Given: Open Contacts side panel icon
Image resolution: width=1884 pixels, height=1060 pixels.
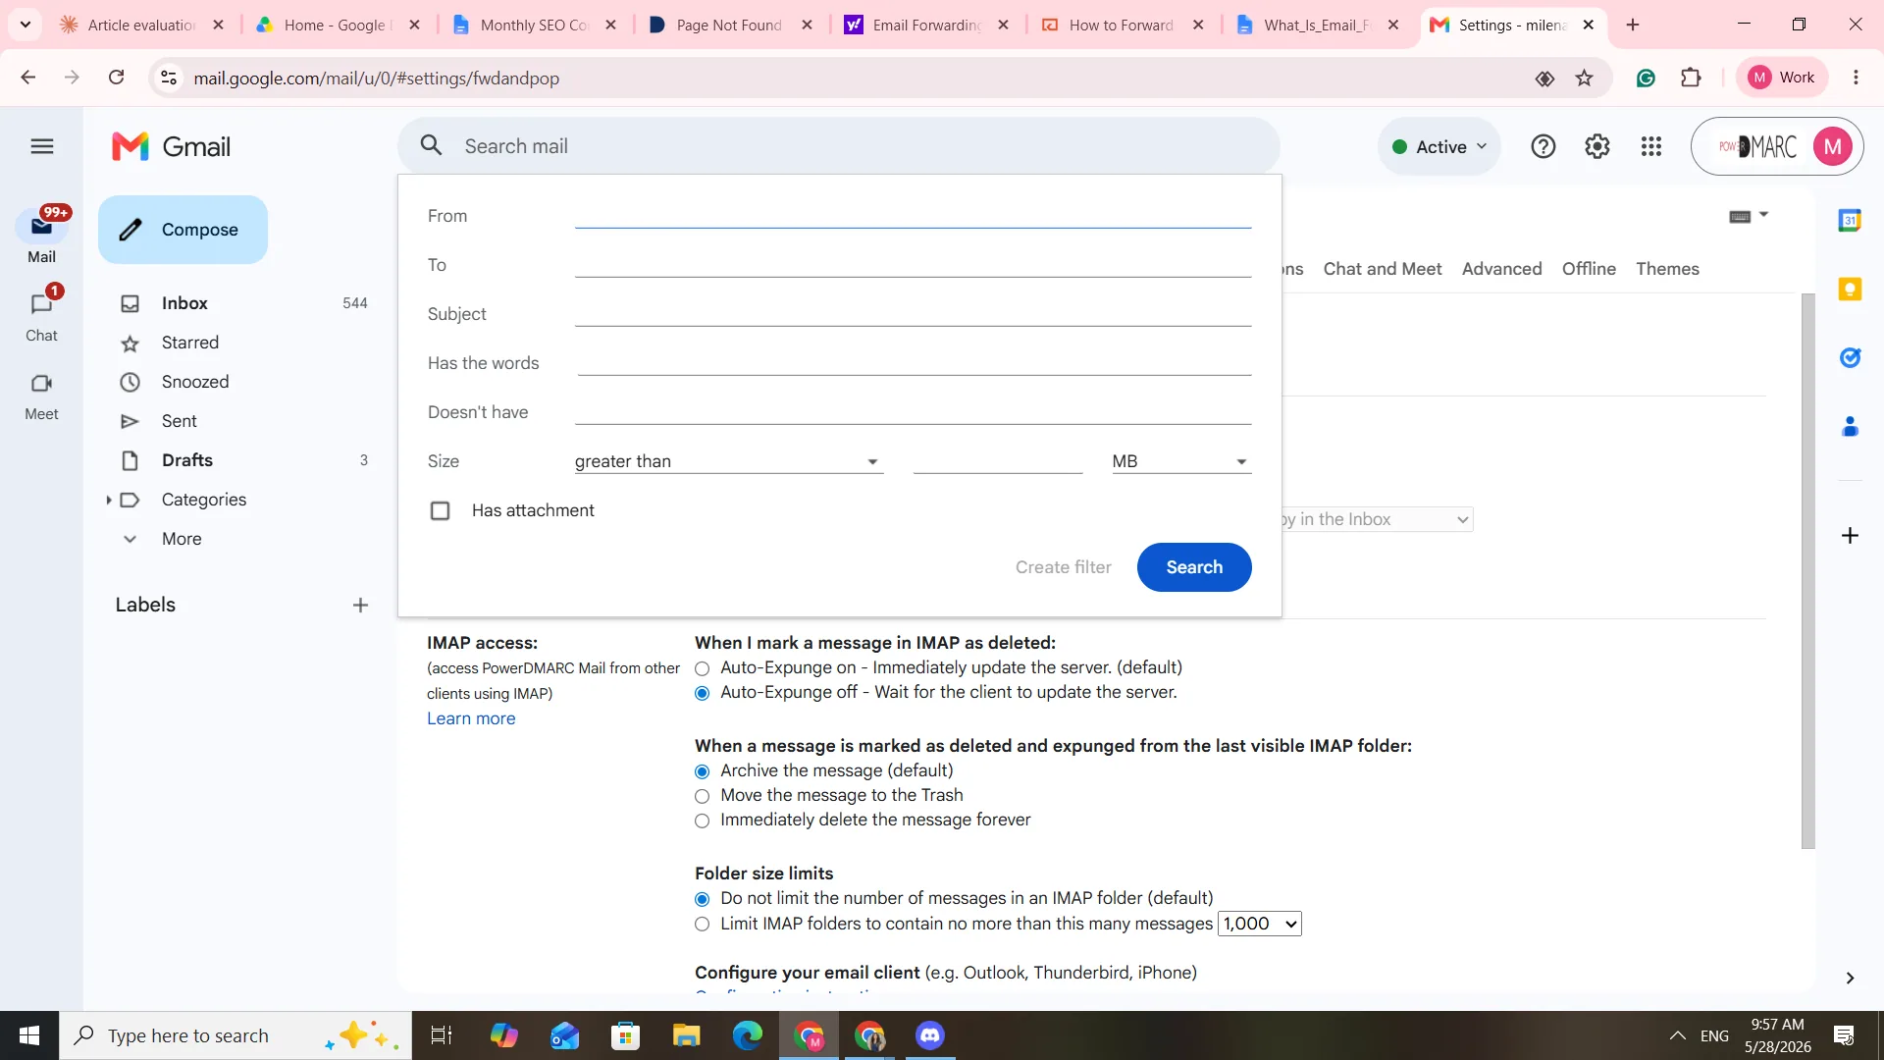Looking at the screenshot, I should (x=1850, y=427).
